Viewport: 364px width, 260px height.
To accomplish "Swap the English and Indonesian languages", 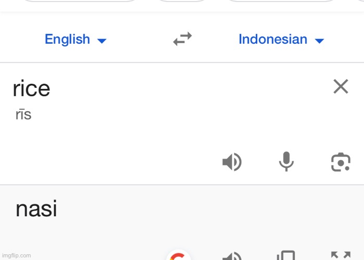I will tap(182, 38).
